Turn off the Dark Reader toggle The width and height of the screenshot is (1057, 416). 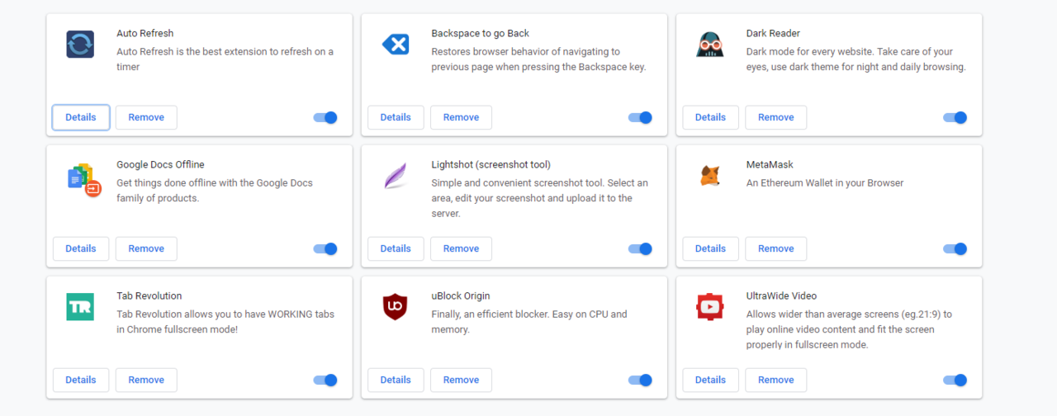tap(955, 118)
